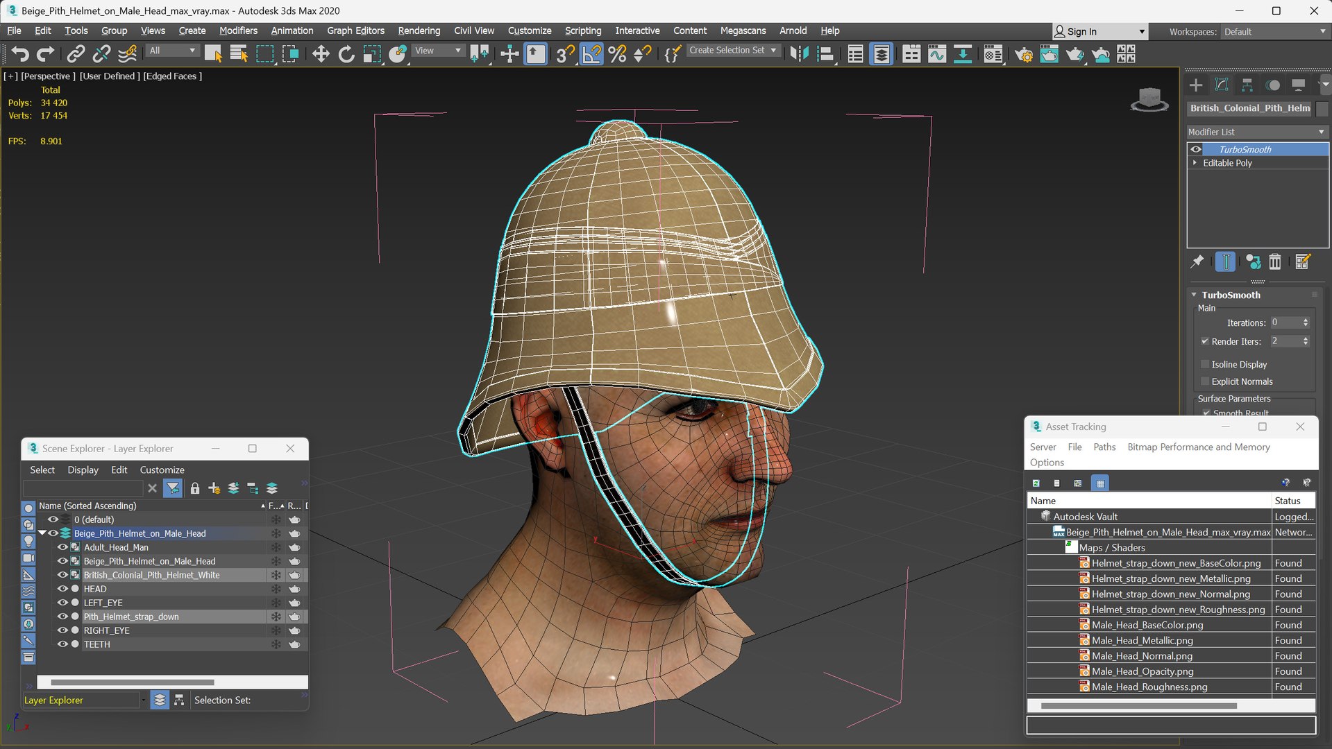Toggle the Angle Snap icon
Screen dimensions: 1332x749
pyautogui.click(x=591, y=54)
